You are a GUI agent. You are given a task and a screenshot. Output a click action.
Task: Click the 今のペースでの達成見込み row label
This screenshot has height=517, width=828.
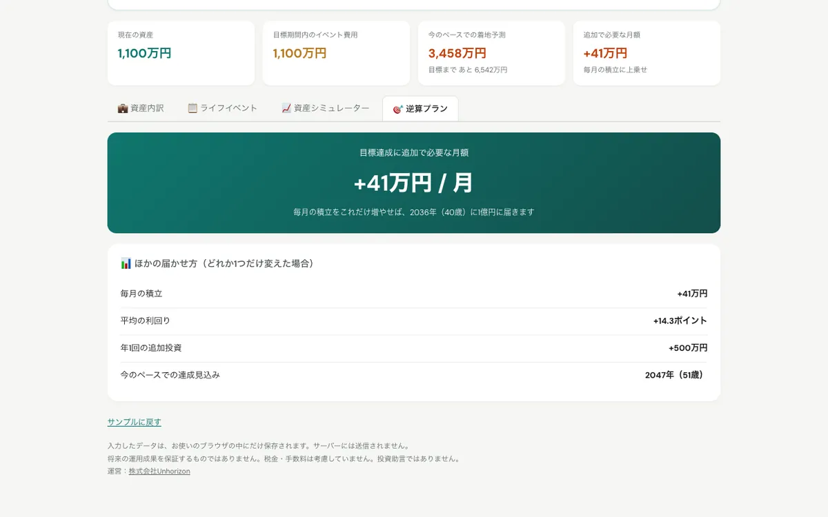point(170,375)
